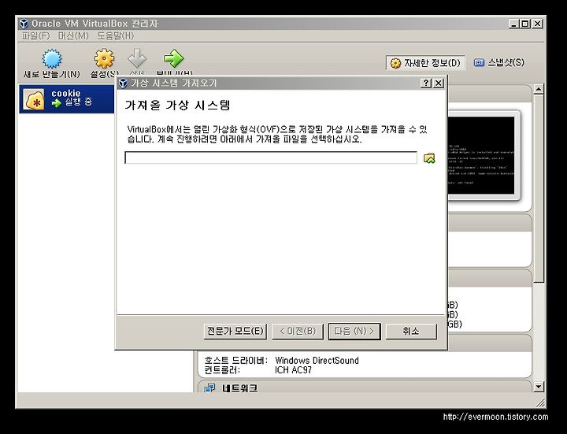Maximize the VirtualBox manager window
The height and width of the screenshot is (434, 567).
(x=525, y=24)
